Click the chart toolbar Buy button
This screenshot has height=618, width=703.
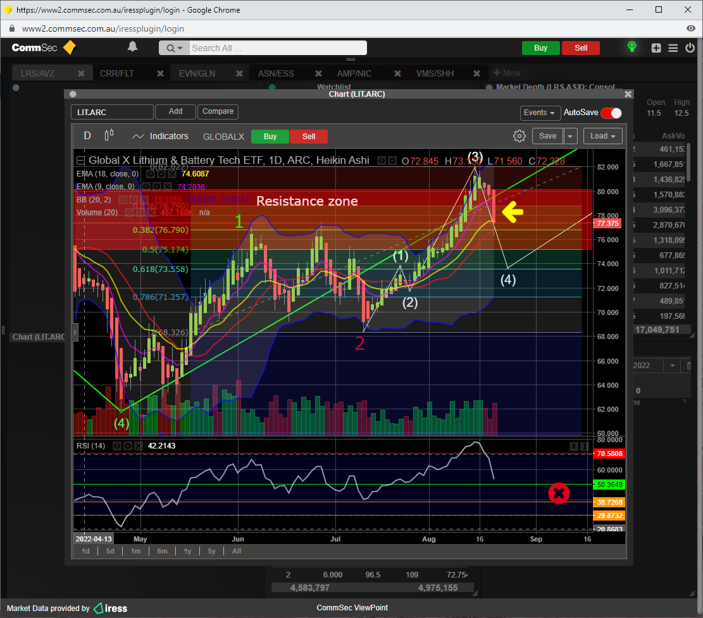270,136
